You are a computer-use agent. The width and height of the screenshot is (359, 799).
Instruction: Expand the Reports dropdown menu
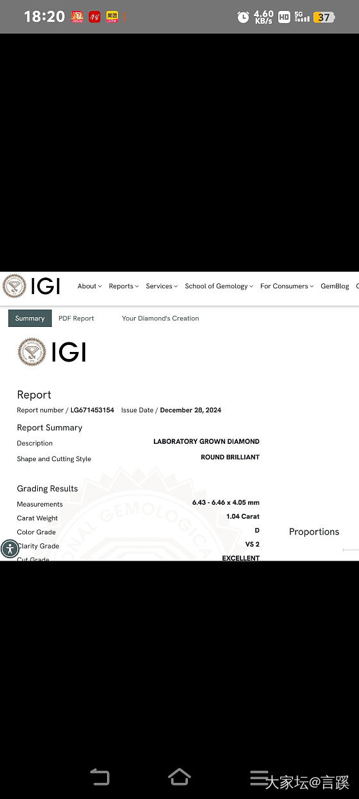click(124, 286)
